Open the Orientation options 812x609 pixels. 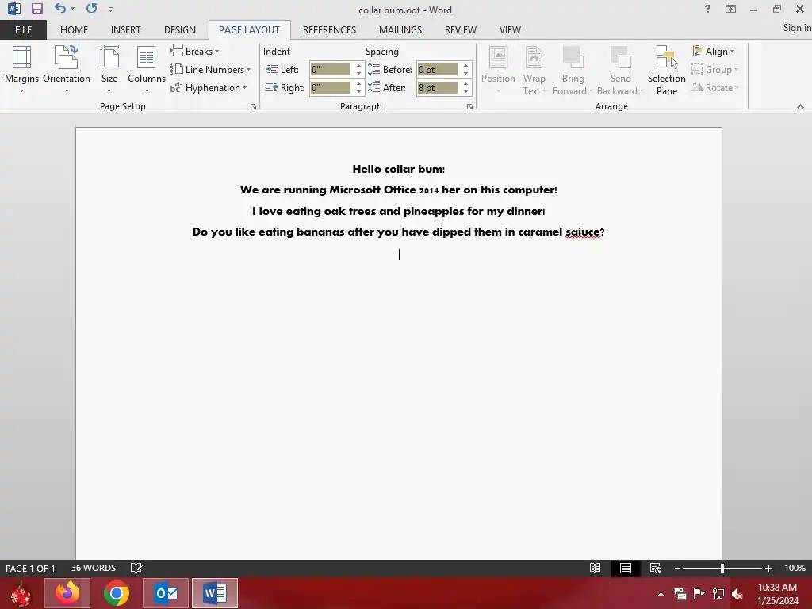(x=67, y=70)
